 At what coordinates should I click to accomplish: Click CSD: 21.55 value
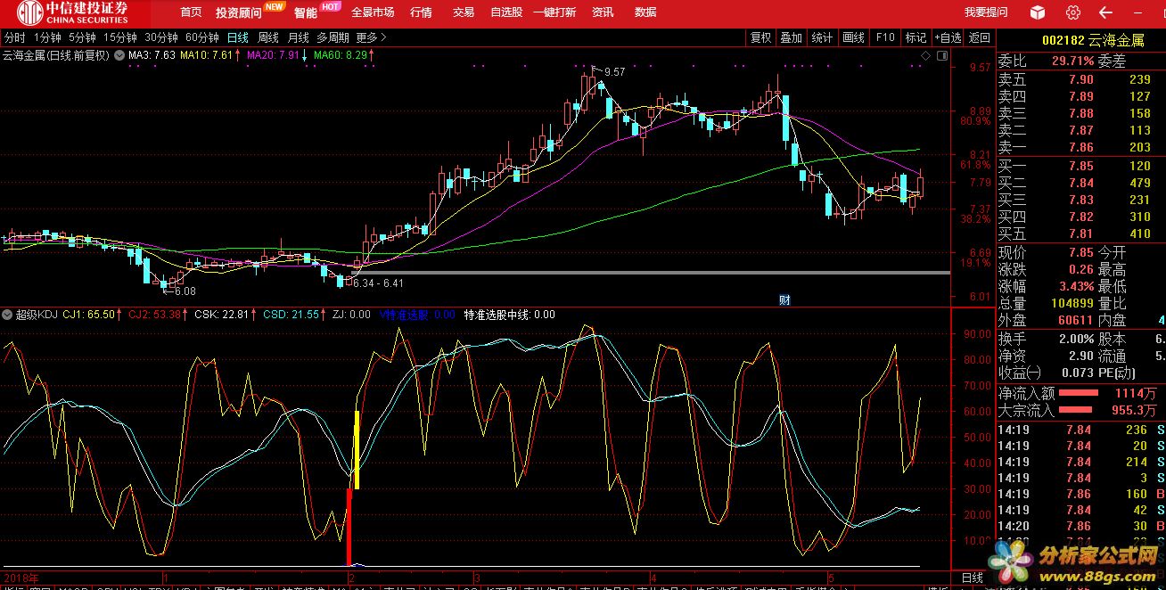(291, 315)
